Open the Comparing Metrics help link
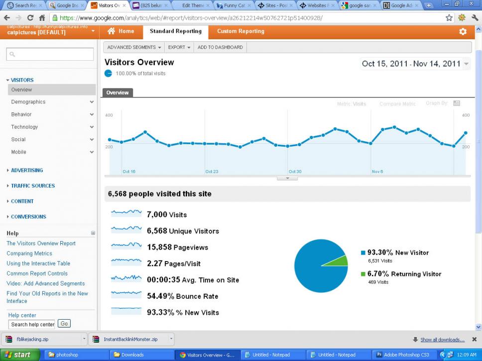This screenshot has height=361, width=482. 29,254
